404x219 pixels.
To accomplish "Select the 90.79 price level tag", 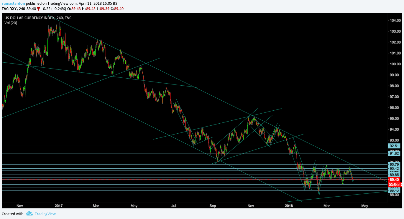I will 394,164.
